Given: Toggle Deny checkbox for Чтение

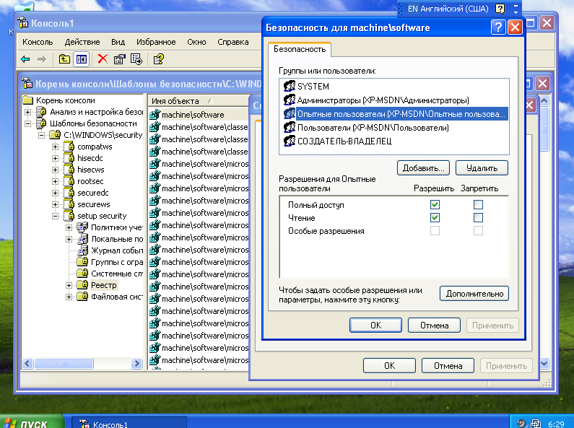Looking at the screenshot, I should 478,218.
